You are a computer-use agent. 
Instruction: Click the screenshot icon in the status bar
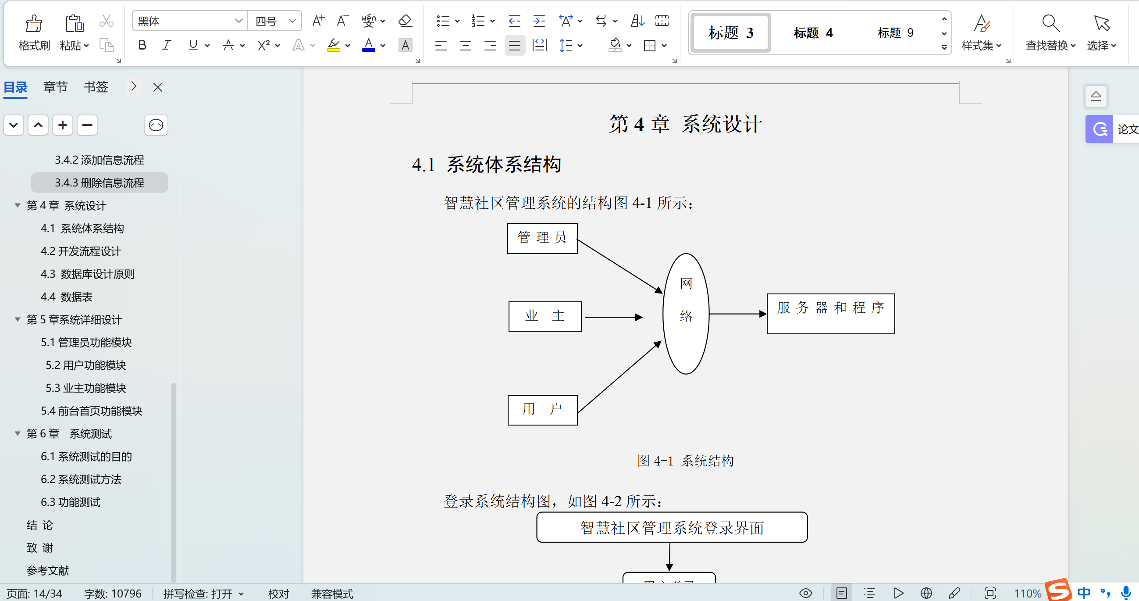pyautogui.click(x=990, y=593)
